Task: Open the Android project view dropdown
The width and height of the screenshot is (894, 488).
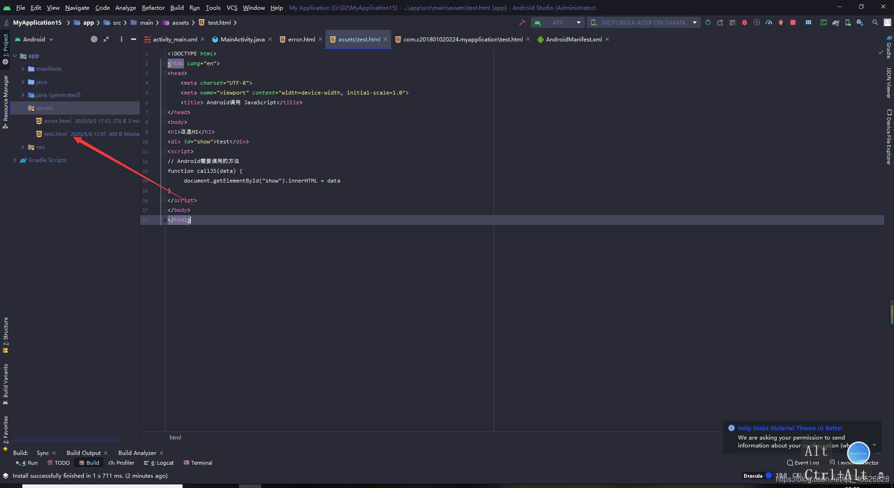Action: click(x=34, y=39)
